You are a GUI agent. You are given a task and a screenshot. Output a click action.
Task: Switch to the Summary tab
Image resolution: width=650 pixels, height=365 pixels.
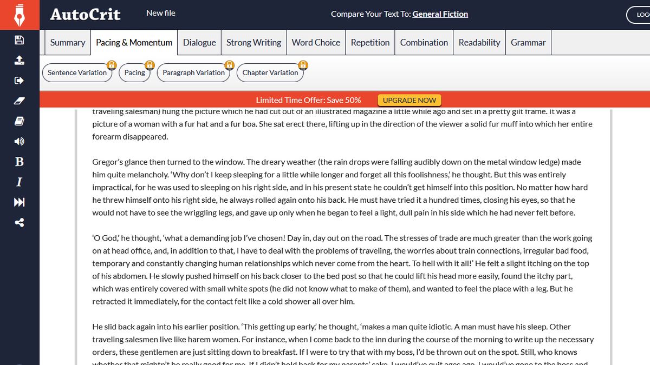67,42
